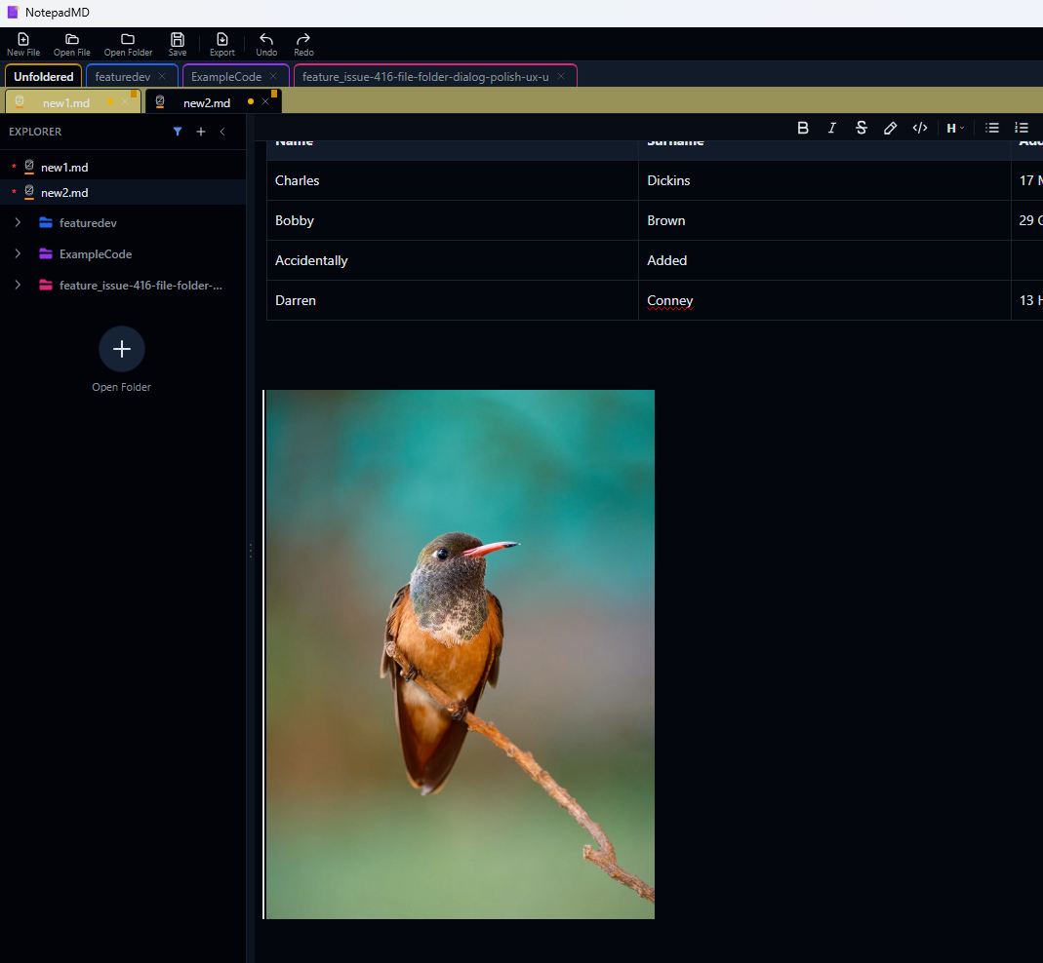Apply italic formatting
The width and height of the screenshot is (1043, 963).
click(832, 129)
